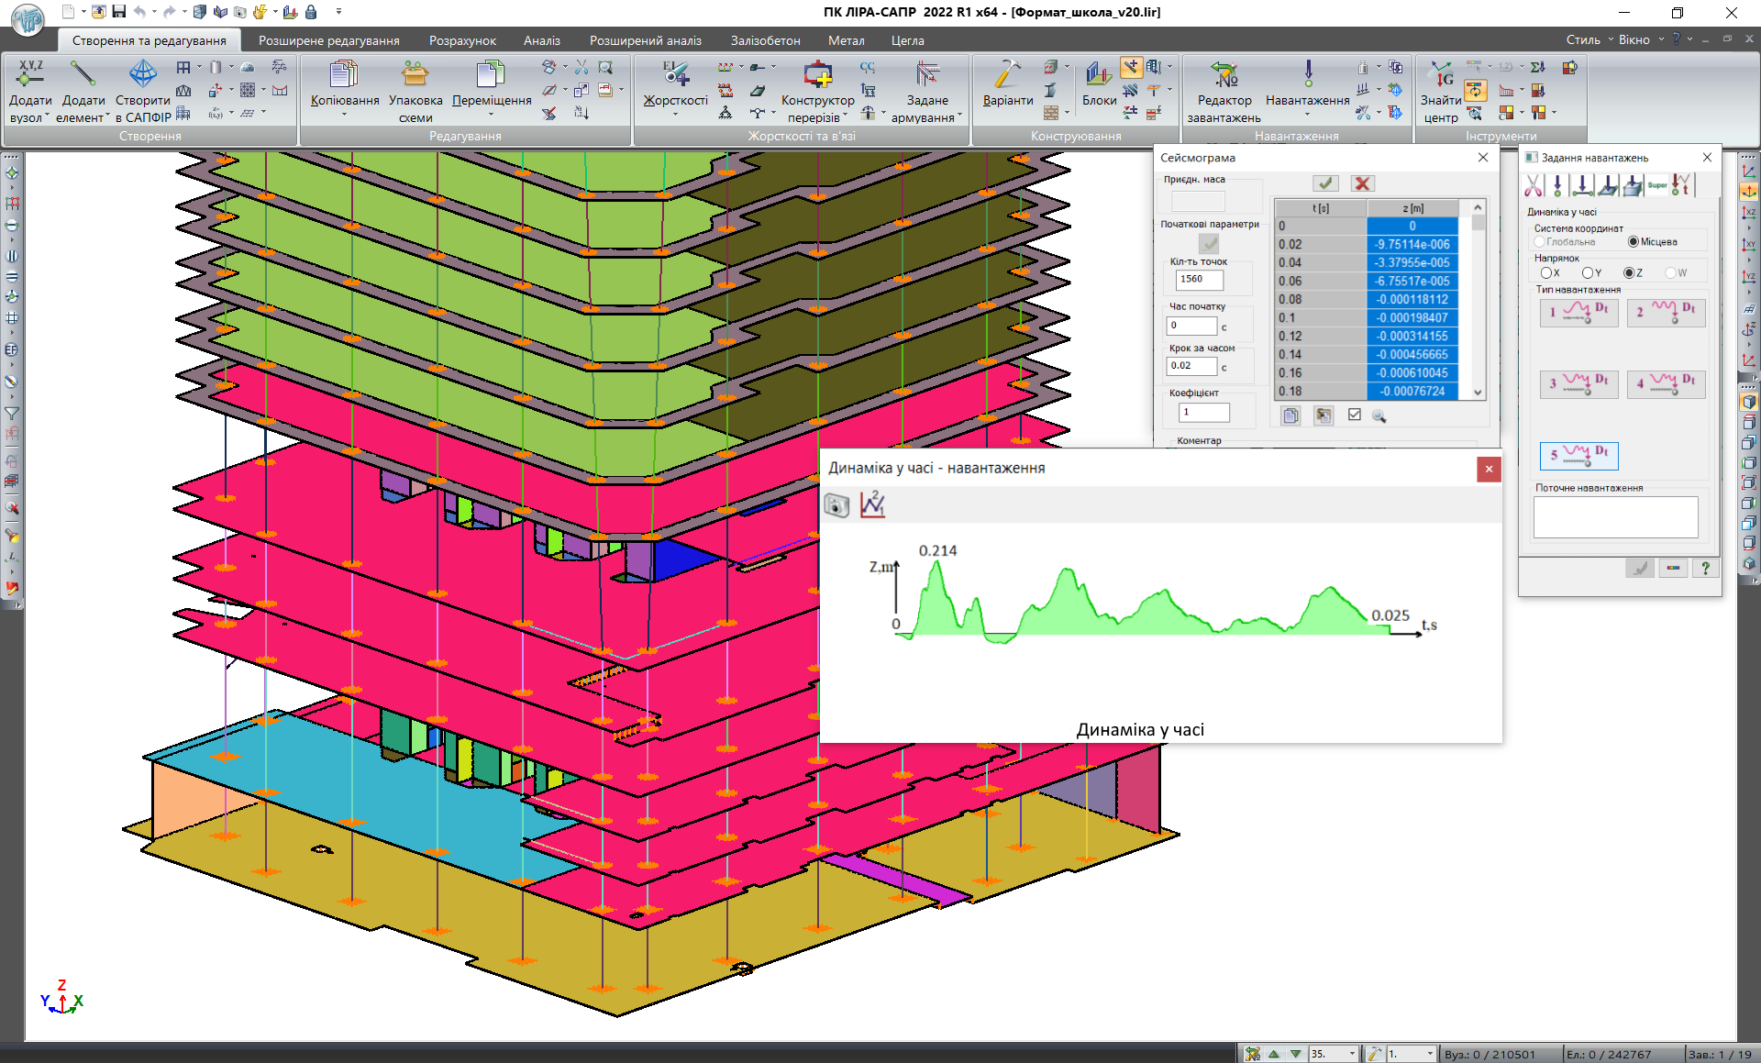This screenshot has width=1761, height=1063.
Task: Click the graph icon in Динаміка window
Action: (872, 504)
